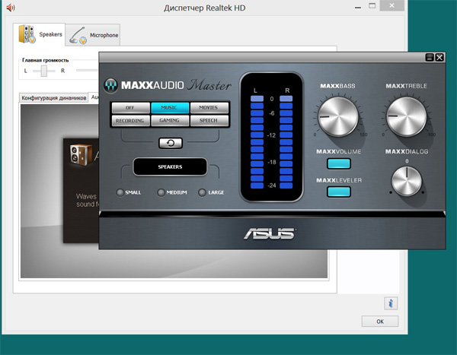Click the reset preset arrow button
Viewport: 457px width, 355px height.
click(x=170, y=142)
